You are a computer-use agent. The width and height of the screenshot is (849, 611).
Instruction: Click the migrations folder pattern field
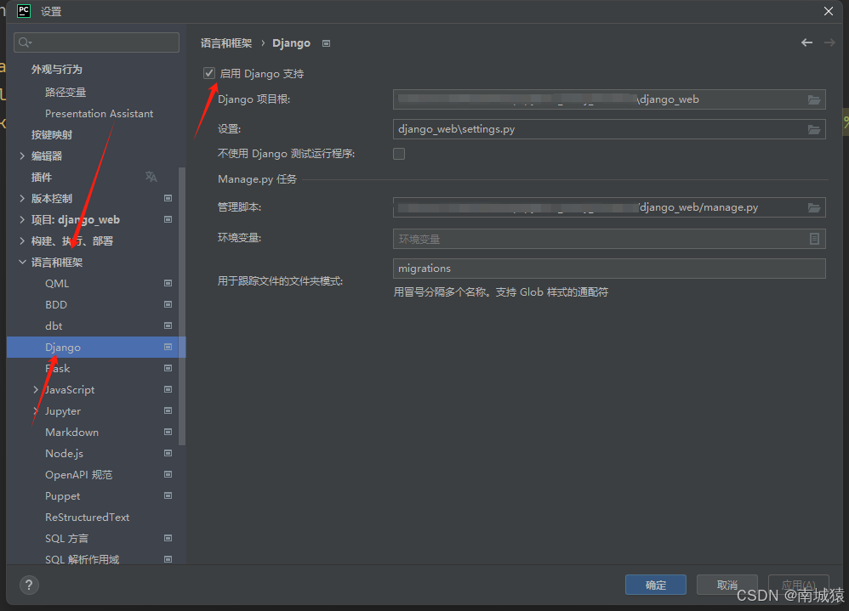tap(609, 269)
